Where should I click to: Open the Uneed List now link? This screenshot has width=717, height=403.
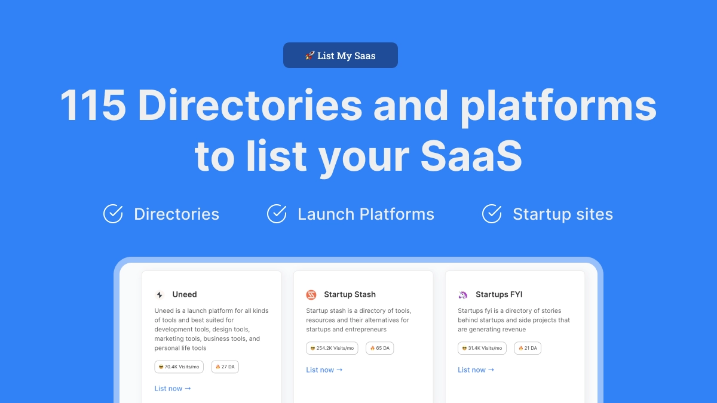(x=173, y=388)
